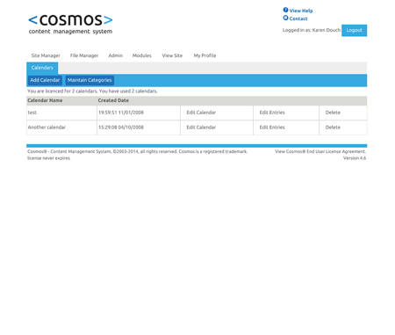The image size is (395, 335).
Task: Open the My Profile menu
Action: tap(205, 55)
